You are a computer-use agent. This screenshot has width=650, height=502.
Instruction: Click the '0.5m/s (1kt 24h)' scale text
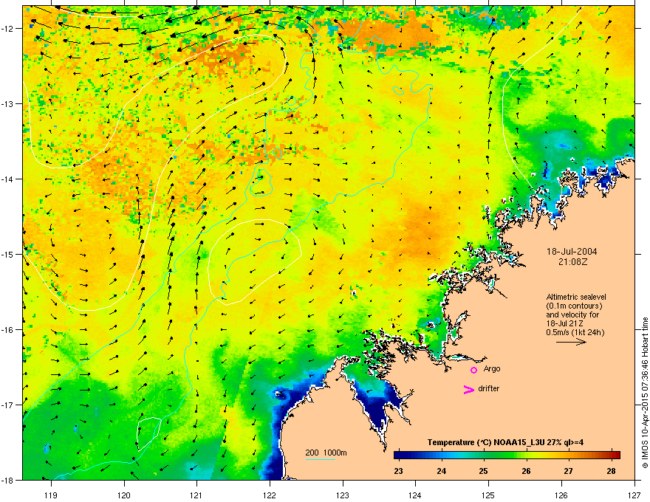tap(575, 333)
